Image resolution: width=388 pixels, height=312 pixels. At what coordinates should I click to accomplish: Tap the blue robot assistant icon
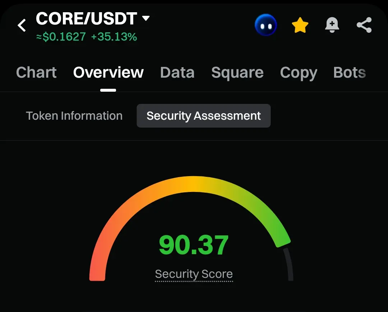coord(265,25)
